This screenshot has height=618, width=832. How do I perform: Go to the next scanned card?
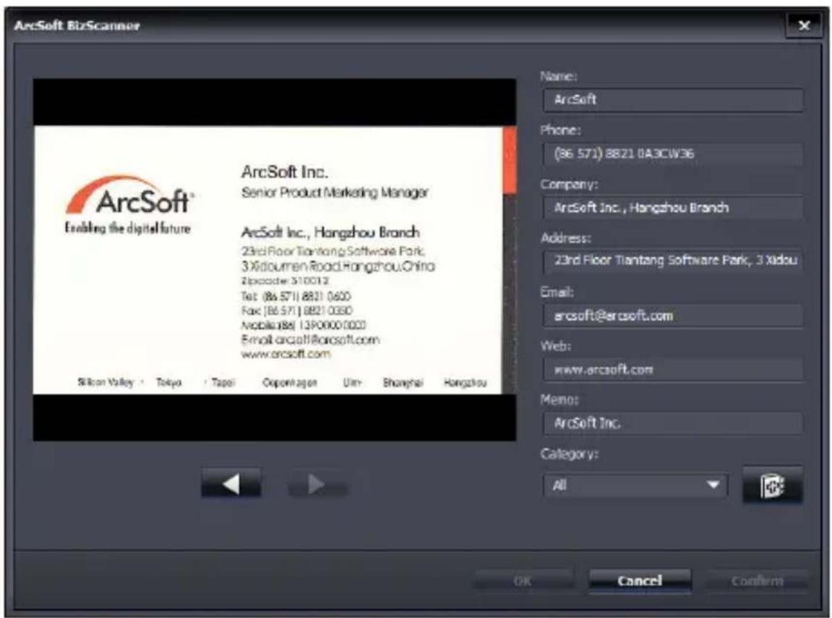tap(317, 484)
